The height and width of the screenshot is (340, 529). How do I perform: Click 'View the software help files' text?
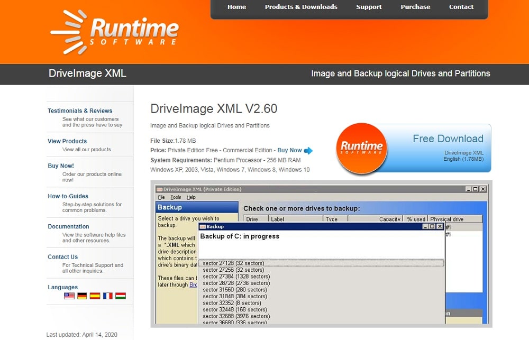pos(94,237)
